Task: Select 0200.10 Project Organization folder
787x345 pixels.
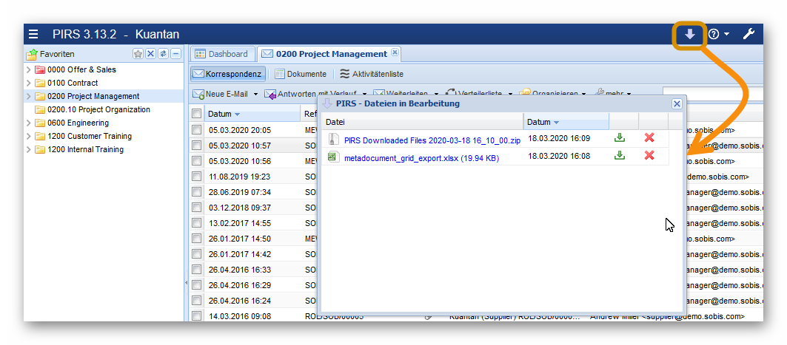Action: (x=98, y=109)
